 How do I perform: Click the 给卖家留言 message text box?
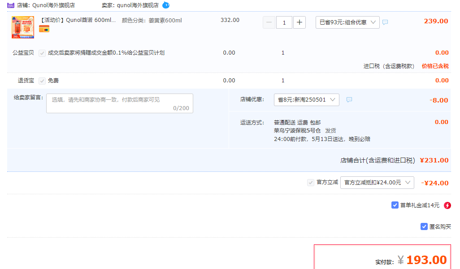[x=120, y=103]
